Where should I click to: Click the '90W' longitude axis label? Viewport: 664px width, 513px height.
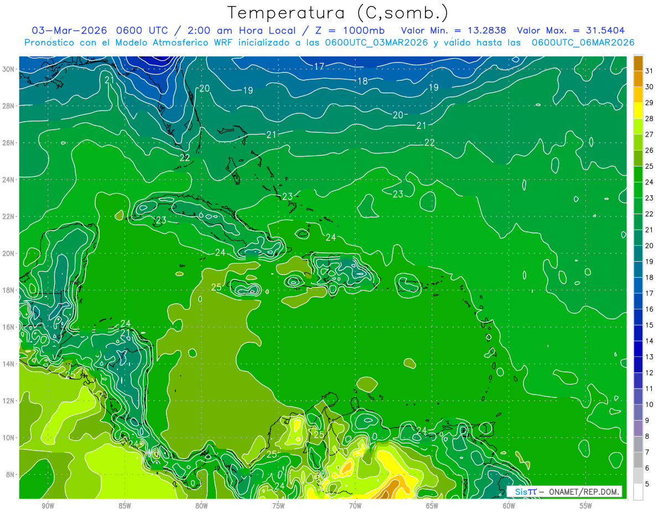click(x=48, y=506)
